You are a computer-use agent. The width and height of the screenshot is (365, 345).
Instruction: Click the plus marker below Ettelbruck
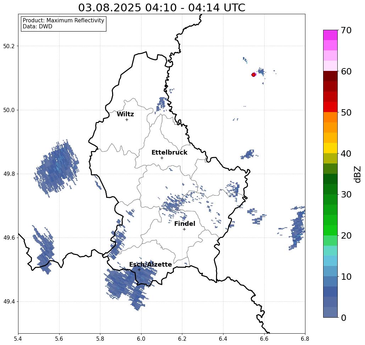pyautogui.click(x=162, y=158)
